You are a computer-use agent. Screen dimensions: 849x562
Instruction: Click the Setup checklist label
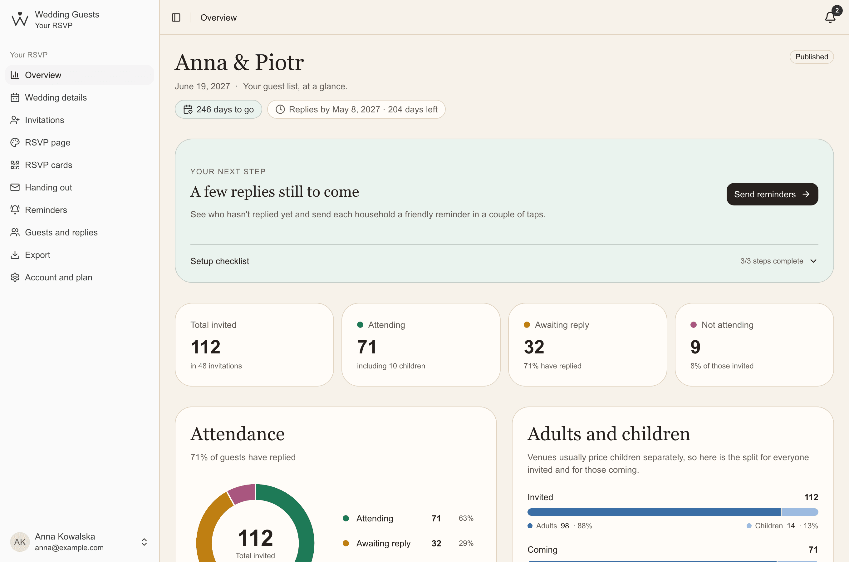click(x=220, y=261)
